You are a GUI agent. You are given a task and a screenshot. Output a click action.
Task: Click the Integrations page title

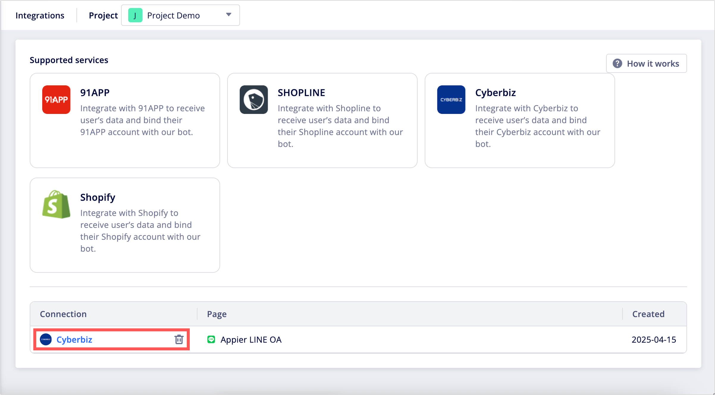click(x=40, y=15)
